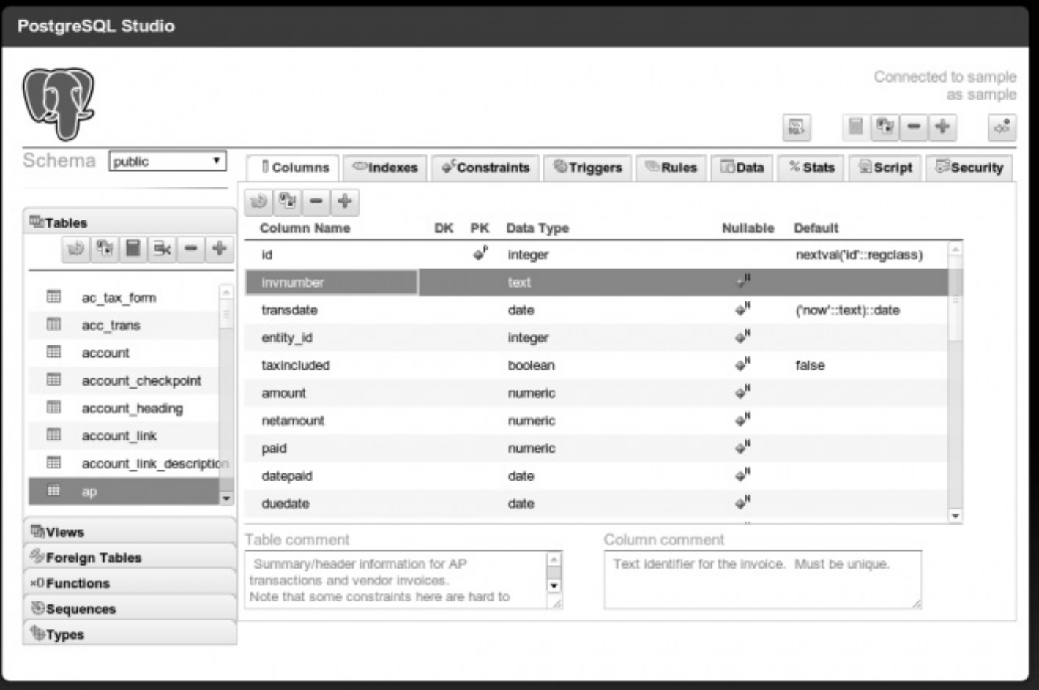Toggle nullable marker on duedate row

742,503
